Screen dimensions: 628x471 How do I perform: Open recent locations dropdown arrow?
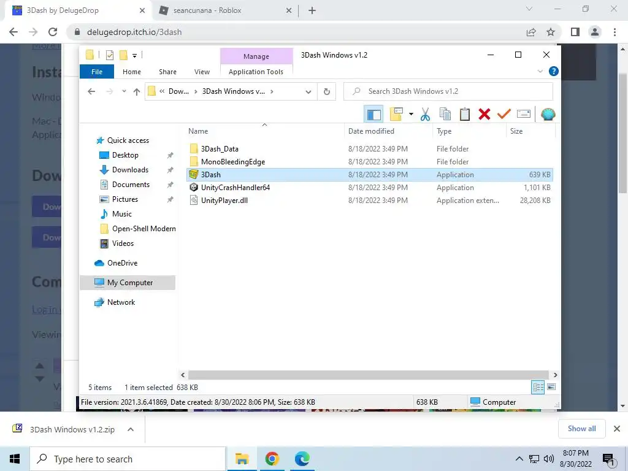coord(124,91)
